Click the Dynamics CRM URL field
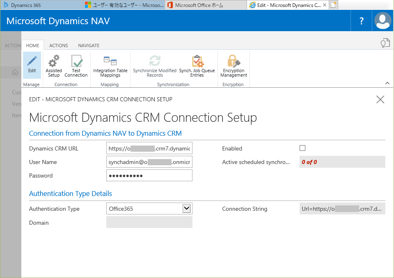394x278 pixels. click(149, 148)
